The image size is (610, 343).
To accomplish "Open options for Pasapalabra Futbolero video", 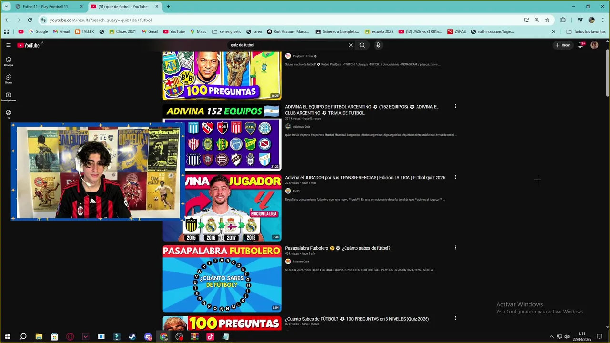I will pos(455,247).
